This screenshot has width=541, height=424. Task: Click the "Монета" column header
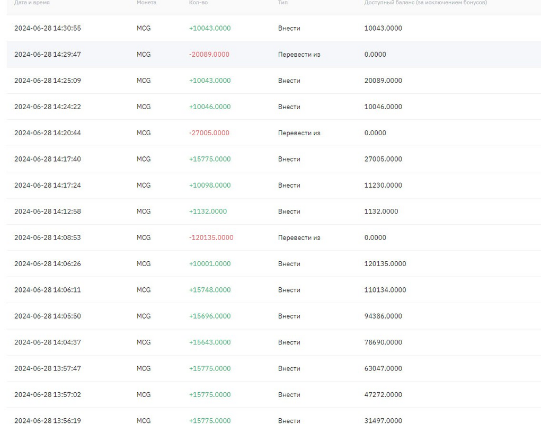[146, 3]
